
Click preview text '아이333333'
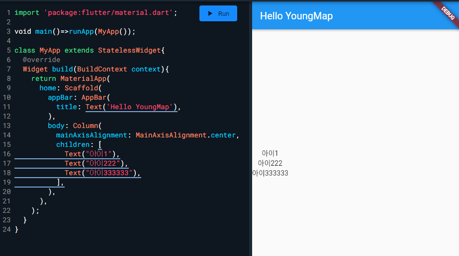[270, 173]
